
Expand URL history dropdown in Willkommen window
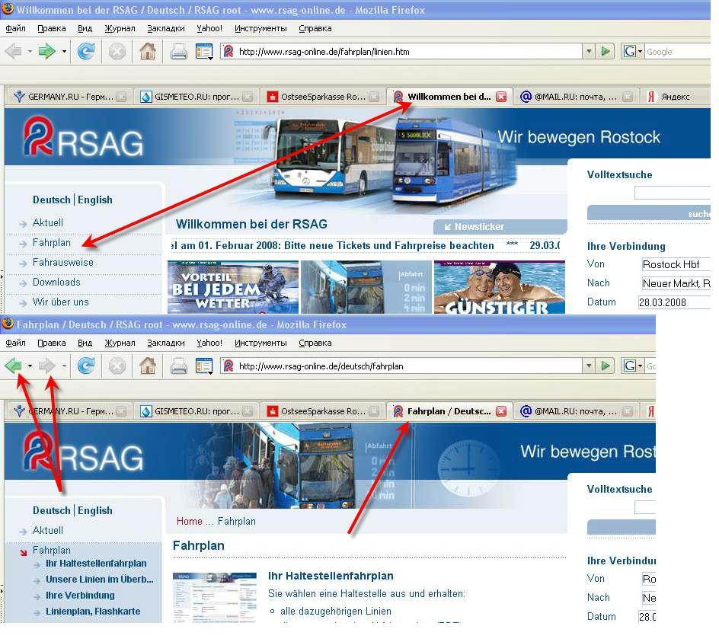(588, 51)
